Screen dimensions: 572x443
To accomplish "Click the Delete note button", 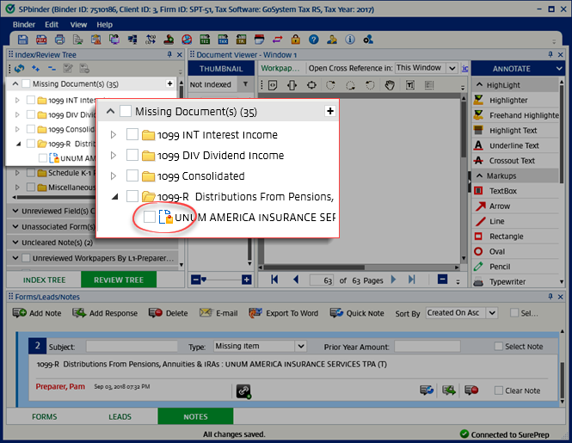I will [169, 313].
